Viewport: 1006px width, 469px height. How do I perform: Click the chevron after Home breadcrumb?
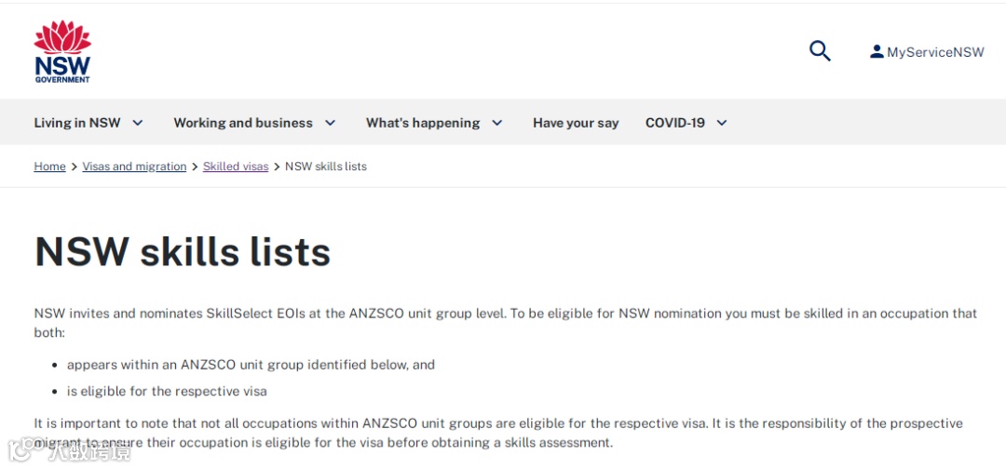[x=75, y=167]
